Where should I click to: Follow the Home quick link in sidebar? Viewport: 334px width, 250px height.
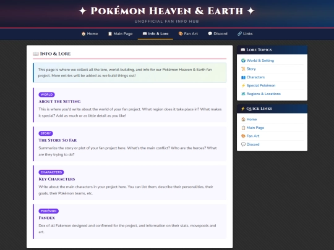coord(252,119)
